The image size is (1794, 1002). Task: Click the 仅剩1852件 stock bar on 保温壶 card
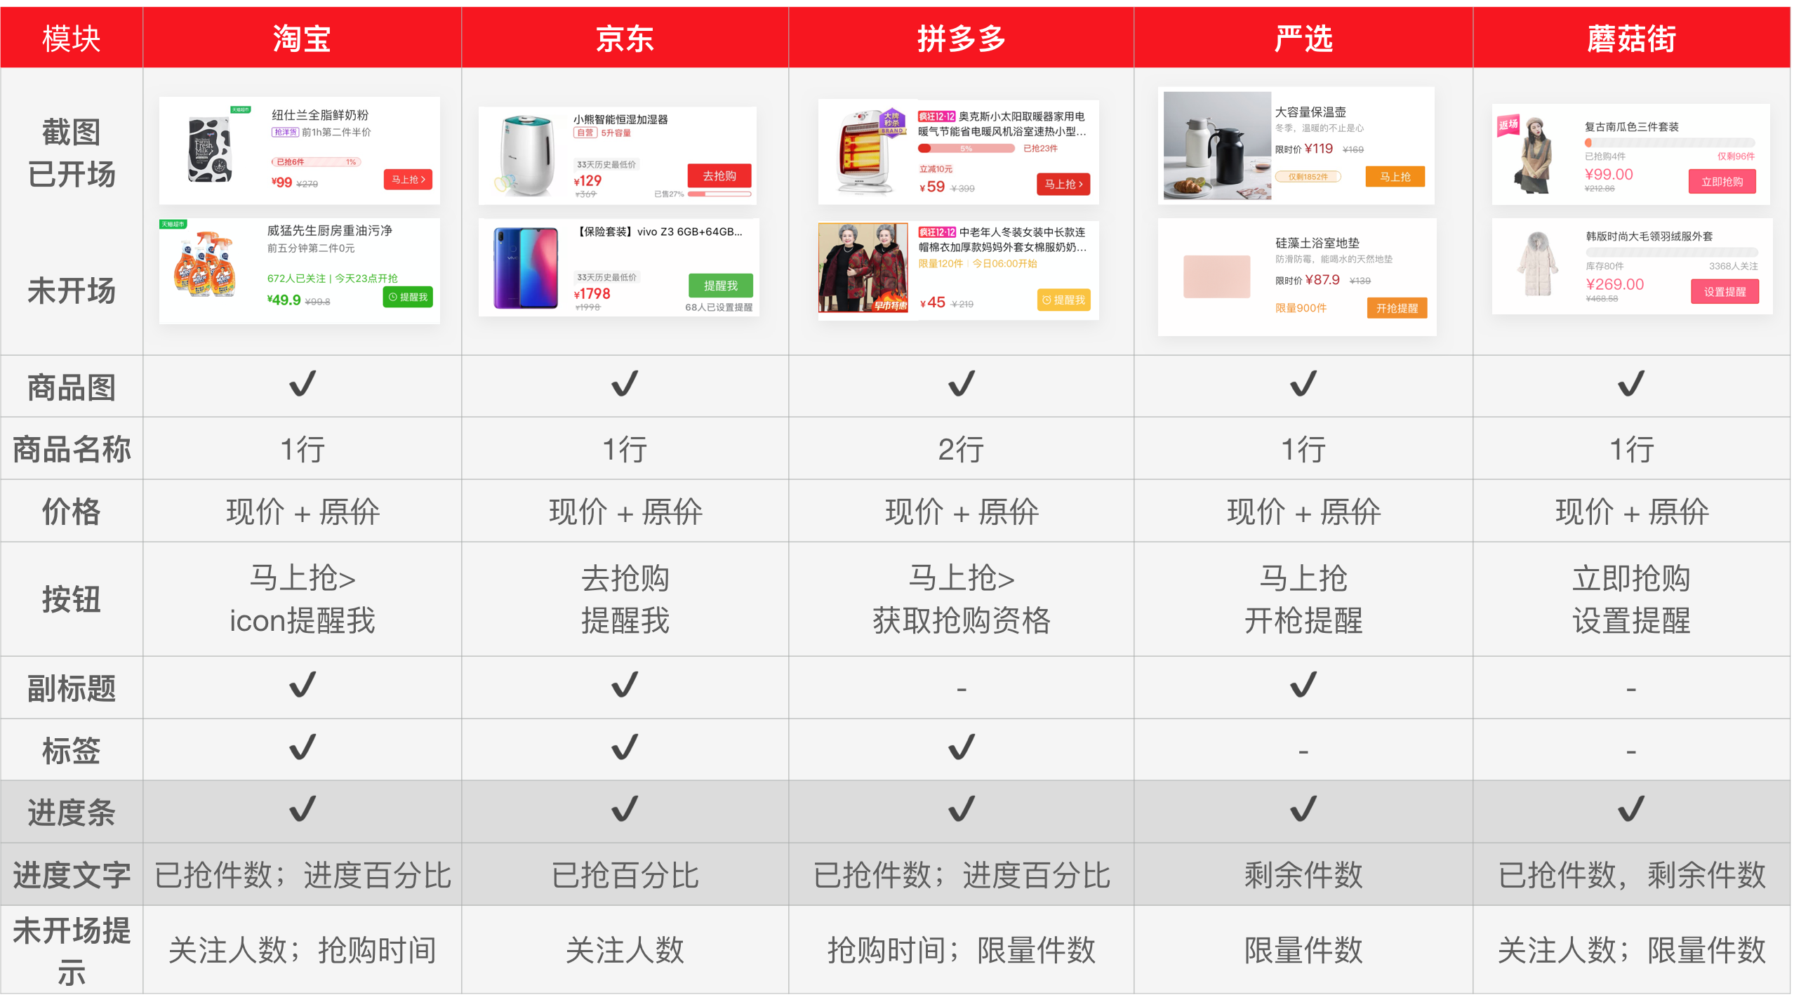(x=1308, y=177)
